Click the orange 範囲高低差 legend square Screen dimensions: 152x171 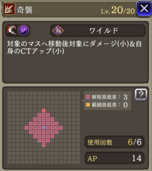click(88, 105)
